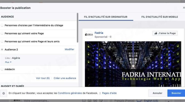Click the thumbs-up J'aime la Page icon

tap(156, 33)
